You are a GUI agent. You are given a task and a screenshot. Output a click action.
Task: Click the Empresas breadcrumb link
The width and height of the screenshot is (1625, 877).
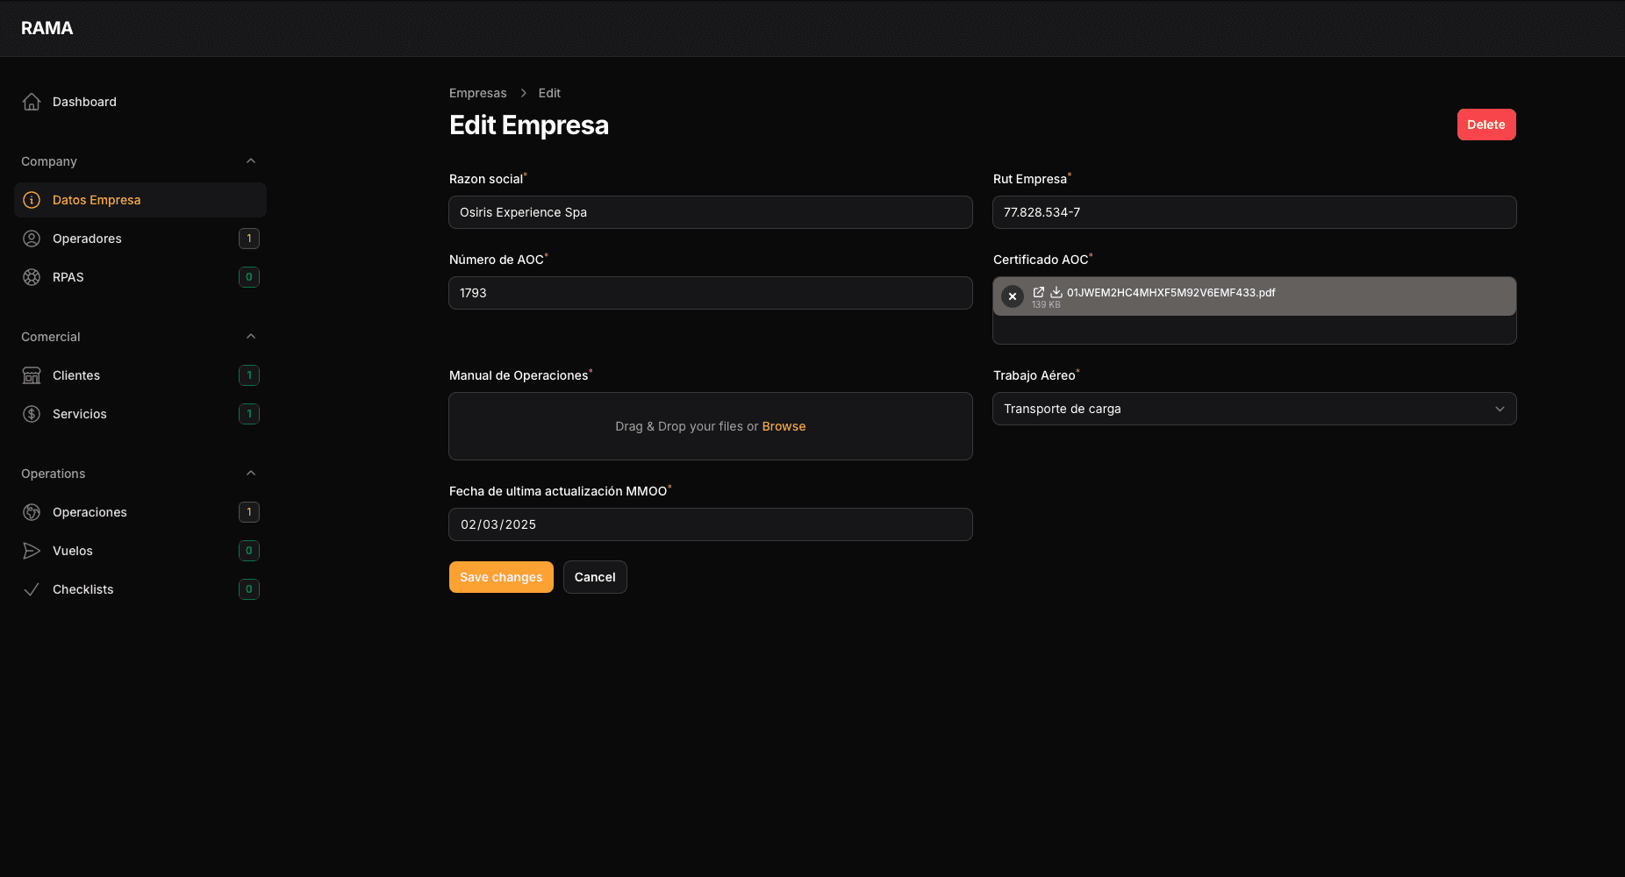(478, 93)
